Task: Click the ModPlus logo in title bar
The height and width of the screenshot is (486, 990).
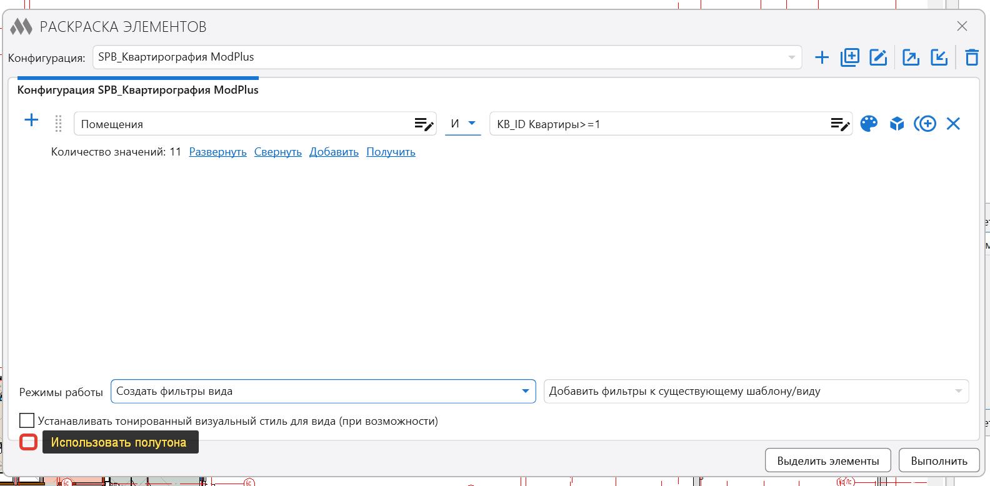Action: 21,26
